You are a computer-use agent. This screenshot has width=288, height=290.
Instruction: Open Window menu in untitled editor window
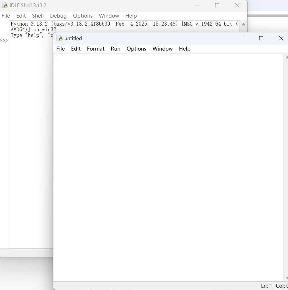[162, 49]
